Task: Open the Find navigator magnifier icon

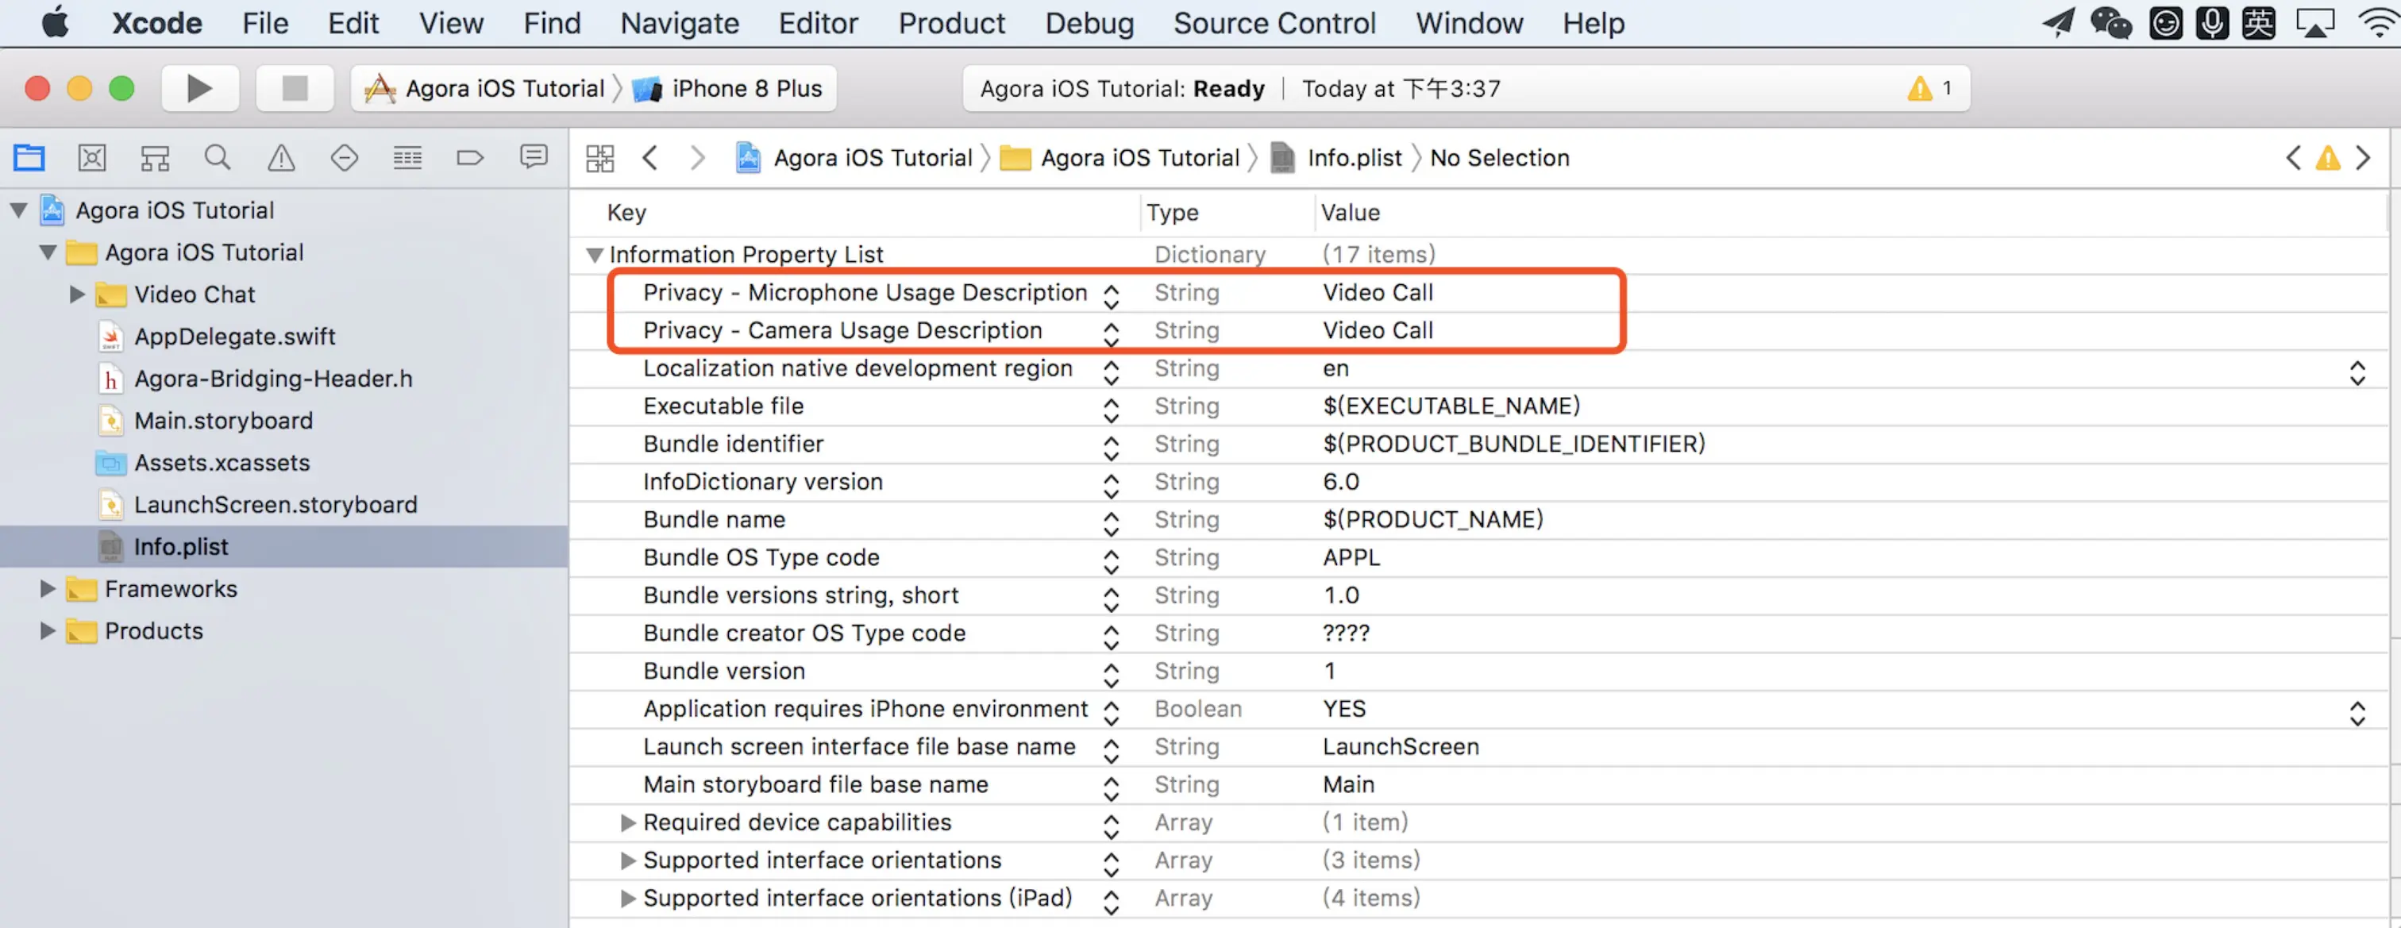Action: coord(218,157)
